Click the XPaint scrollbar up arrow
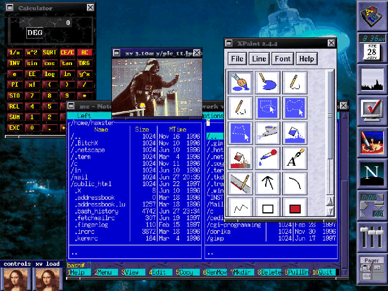388x291 pixels. 330,201
